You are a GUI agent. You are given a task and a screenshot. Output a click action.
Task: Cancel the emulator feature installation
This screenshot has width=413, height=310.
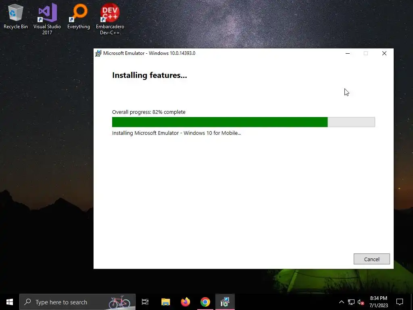point(371,259)
